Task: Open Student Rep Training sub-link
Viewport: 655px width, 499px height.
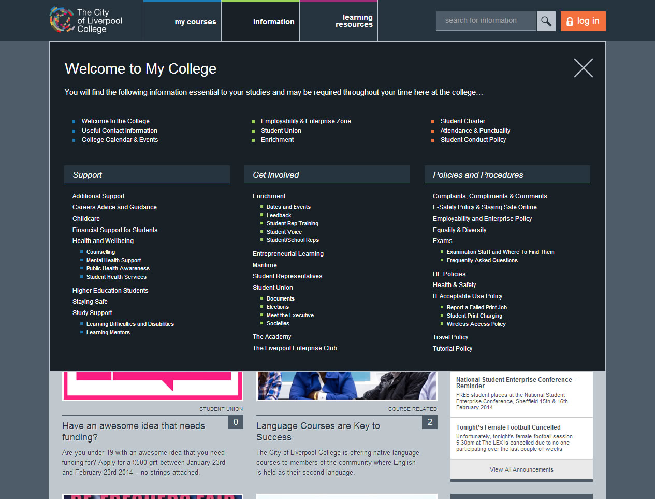Action: tap(293, 224)
